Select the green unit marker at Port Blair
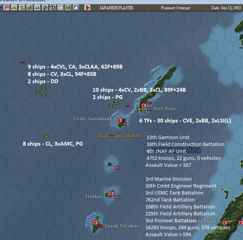The image size is (243, 240). (x=139, y=109)
